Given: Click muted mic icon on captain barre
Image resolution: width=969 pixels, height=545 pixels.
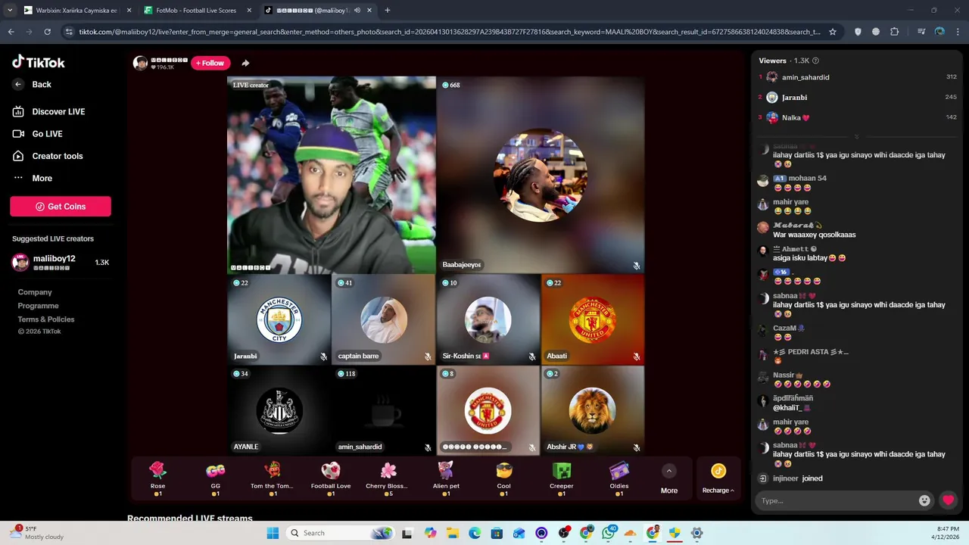Looking at the screenshot, I should [x=428, y=357].
